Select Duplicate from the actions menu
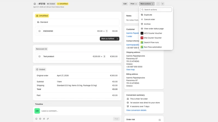The height and width of the screenshot is (122, 218). click(156, 15)
